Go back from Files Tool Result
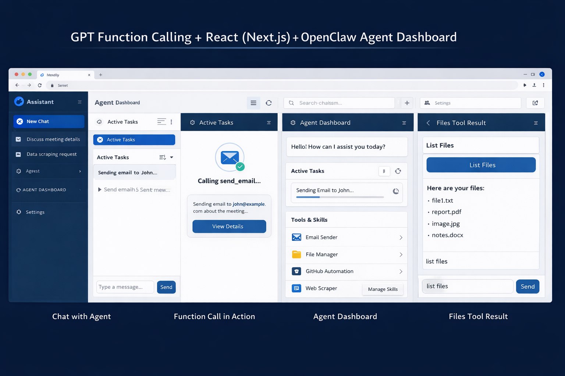 tap(428, 123)
